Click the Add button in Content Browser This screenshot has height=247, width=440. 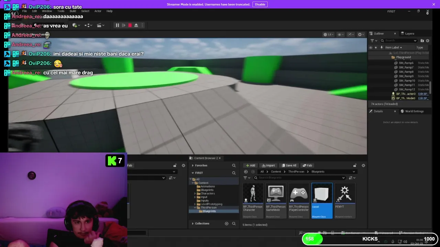(250, 165)
